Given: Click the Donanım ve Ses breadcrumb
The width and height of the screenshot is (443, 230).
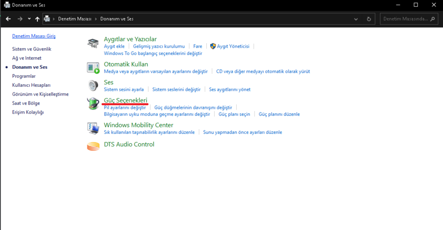Looking at the screenshot, I should pyautogui.click(x=117, y=19).
